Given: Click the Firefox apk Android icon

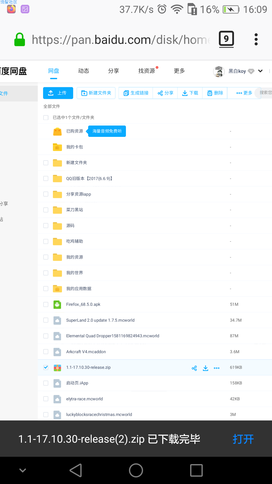Looking at the screenshot, I should click(57, 305).
